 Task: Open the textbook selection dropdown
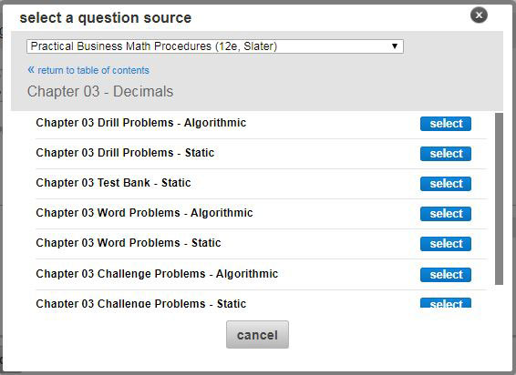[x=215, y=46]
